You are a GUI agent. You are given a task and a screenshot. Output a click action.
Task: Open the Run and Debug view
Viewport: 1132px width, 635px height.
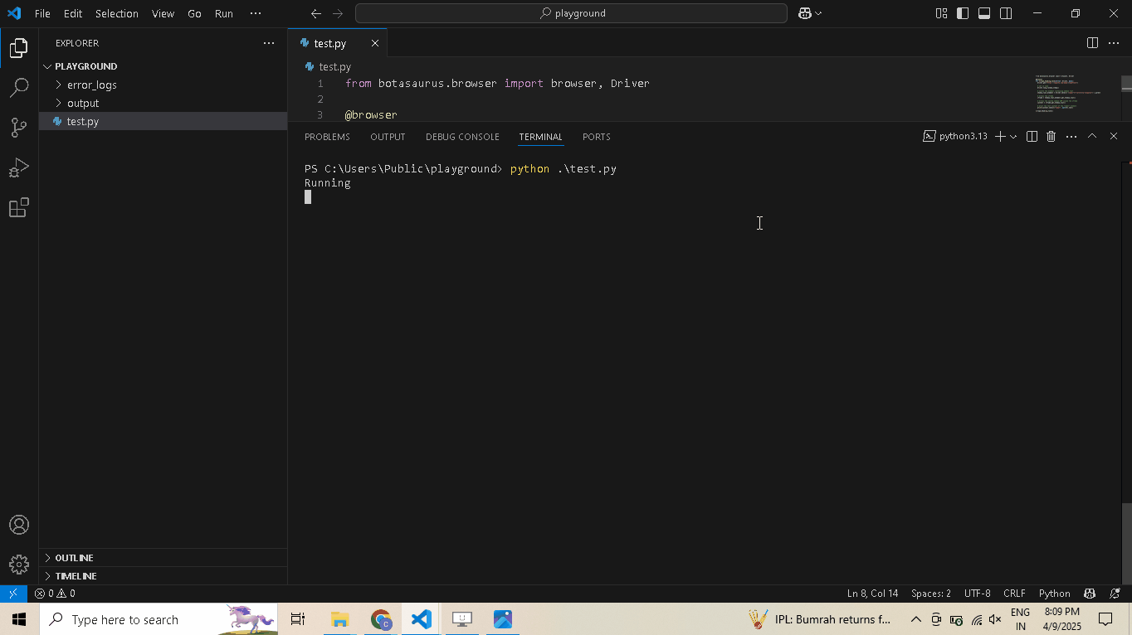coord(19,167)
